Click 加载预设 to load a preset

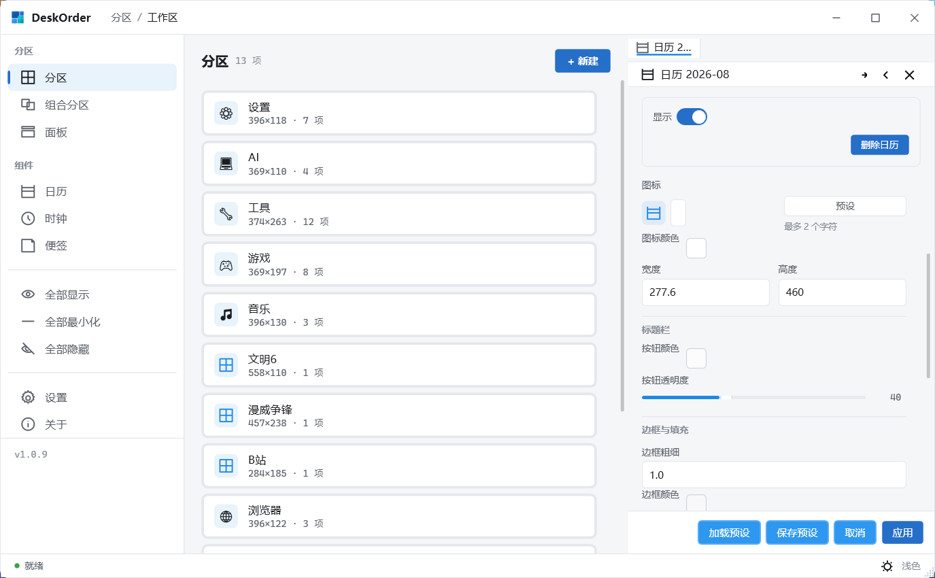pos(729,532)
